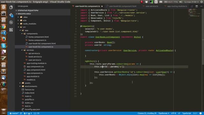Click the line and column indicator

(147, 113)
